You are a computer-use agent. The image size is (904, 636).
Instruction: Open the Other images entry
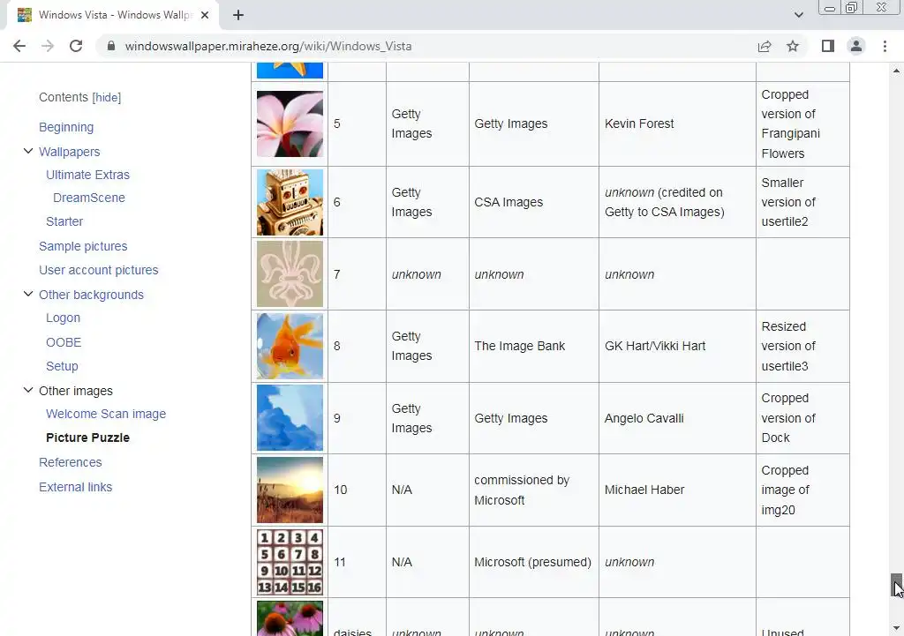pos(76,391)
